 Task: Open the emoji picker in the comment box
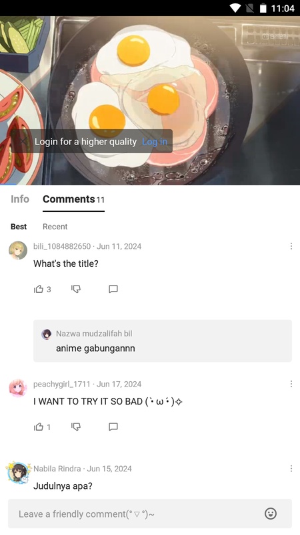tap(271, 514)
